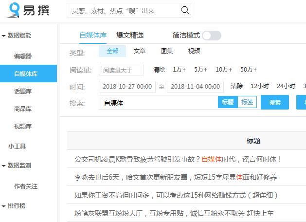Open 编辑器 in the sidebar
Viewport: 306px width, 222px height.
click(x=23, y=56)
